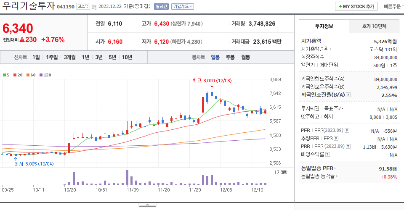Click the help icon next to PBR BPS
The image size is (404, 210).
tap(348, 147)
